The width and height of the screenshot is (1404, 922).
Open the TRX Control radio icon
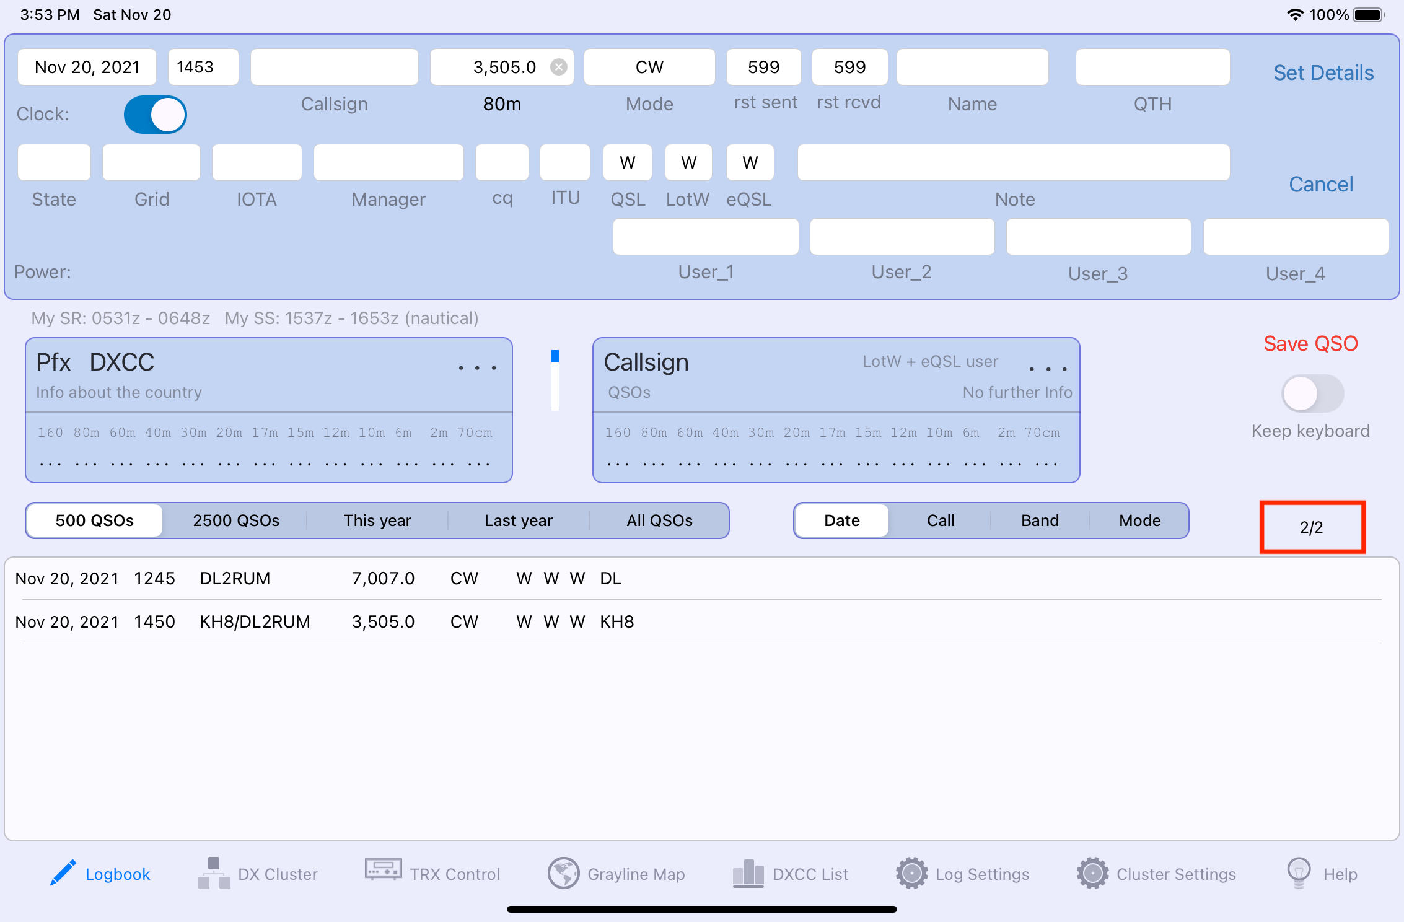(x=383, y=870)
